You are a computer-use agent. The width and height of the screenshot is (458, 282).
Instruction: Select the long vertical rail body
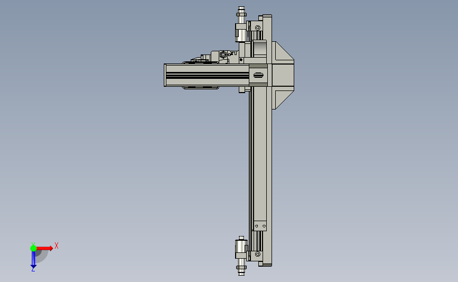tap(260, 153)
